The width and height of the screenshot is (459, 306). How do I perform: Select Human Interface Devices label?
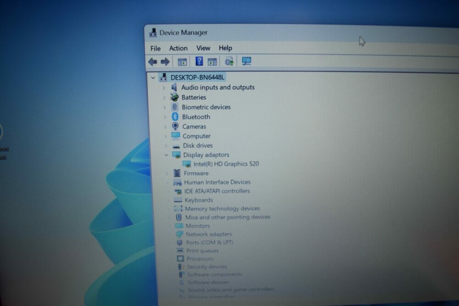coord(217,182)
